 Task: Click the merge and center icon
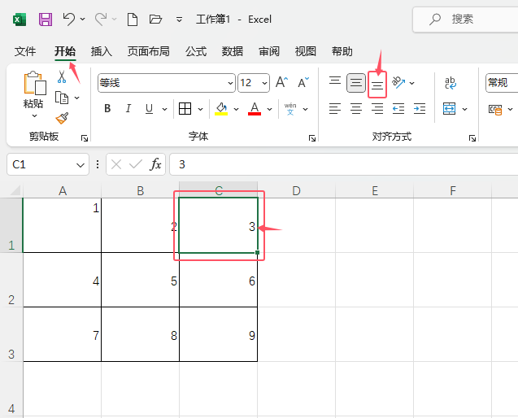tap(449, 109)
